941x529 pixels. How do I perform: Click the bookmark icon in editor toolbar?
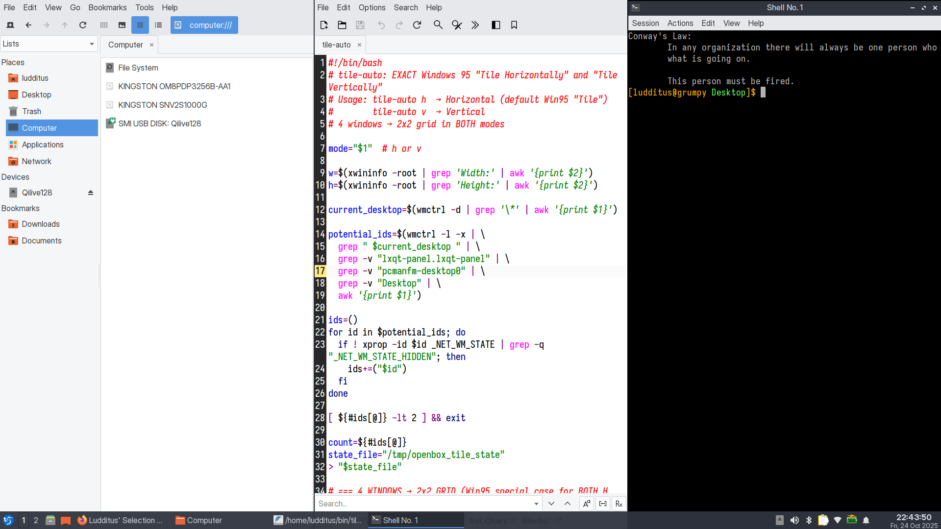click(x=514, y=25)
